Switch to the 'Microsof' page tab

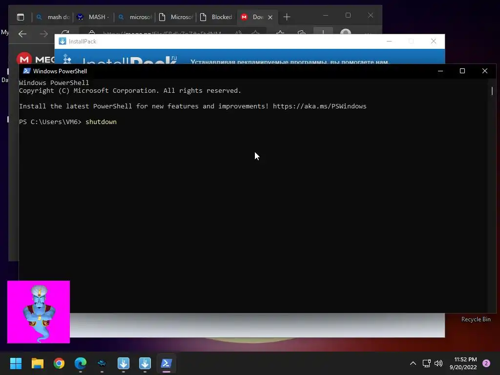176,17
